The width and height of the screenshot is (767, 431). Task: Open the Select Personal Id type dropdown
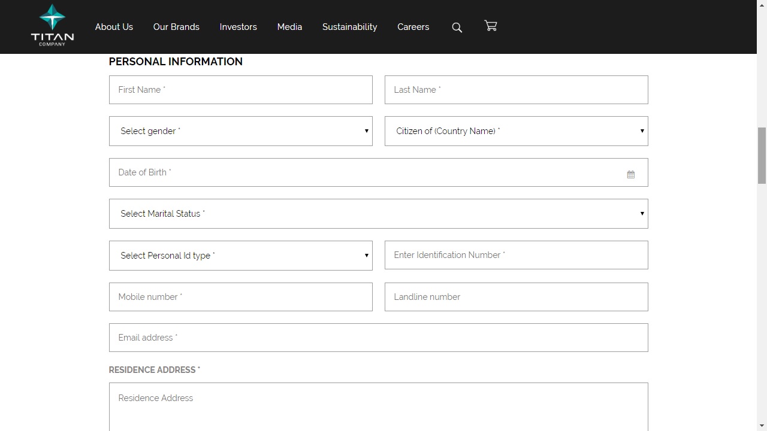[240, 256]
